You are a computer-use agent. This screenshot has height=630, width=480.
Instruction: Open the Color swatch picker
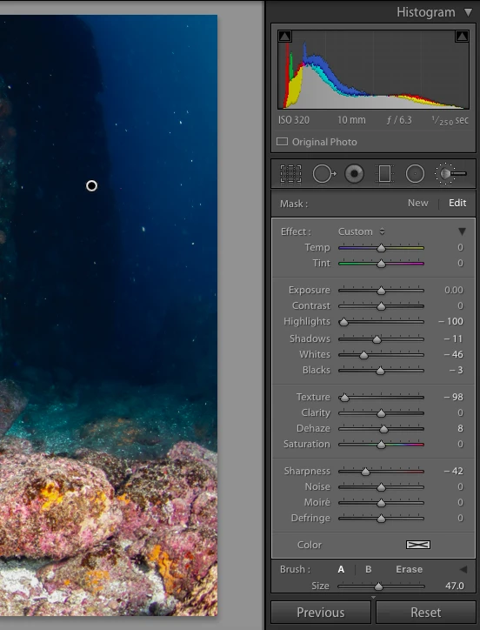418,545
